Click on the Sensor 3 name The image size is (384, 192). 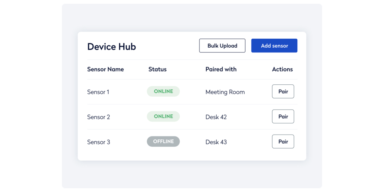(x=99, y=142)
